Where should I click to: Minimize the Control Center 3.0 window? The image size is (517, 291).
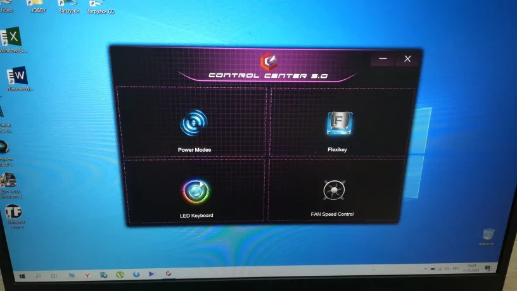pyautogui.click(x=383, y=59)
